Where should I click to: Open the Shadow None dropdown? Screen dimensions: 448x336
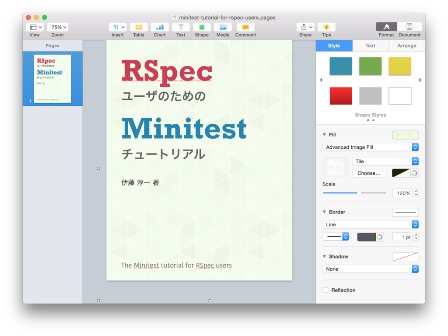pyautogui.click(x=371, y=269)
